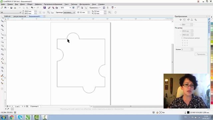Select the Ellipse tool in the toolbox

[x=2, y=46]
